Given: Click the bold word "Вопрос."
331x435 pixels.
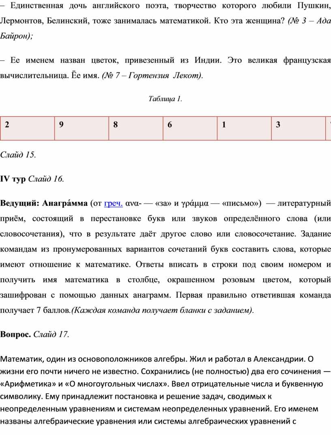Looking at the screenshot, I should [15, 334].
